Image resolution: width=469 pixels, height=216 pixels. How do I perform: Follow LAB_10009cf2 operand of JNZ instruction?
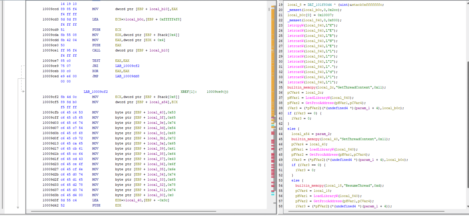point(127,66)
